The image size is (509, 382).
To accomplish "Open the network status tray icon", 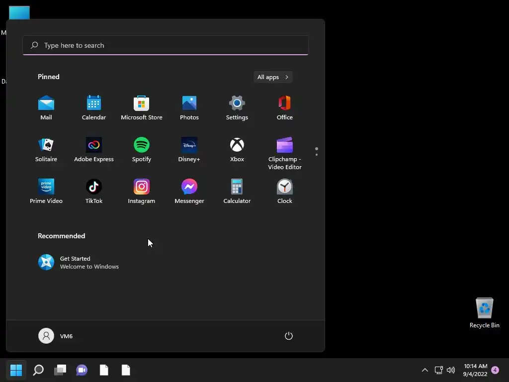I will click(x=439, y=370).
